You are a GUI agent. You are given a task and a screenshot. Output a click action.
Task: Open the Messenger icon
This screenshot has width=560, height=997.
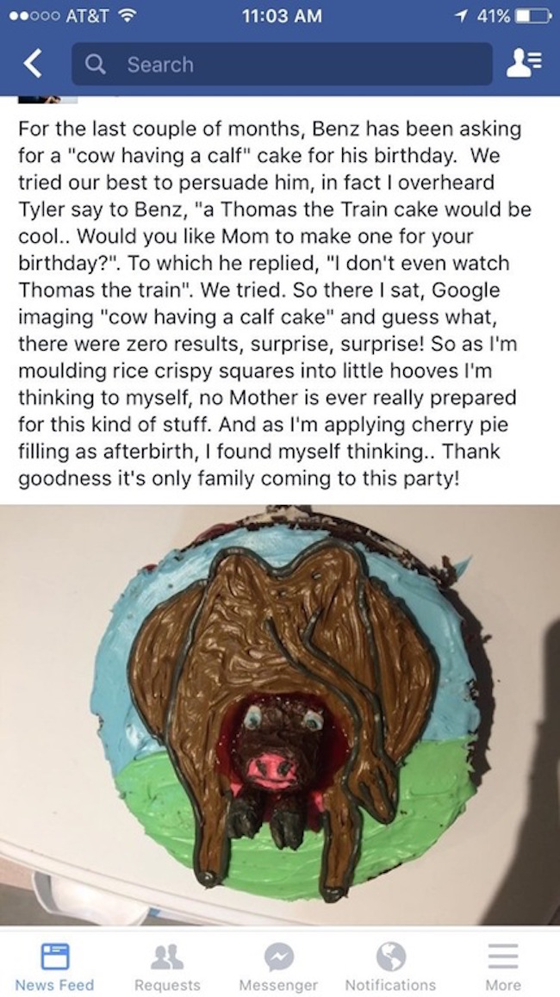pos(278,956)
